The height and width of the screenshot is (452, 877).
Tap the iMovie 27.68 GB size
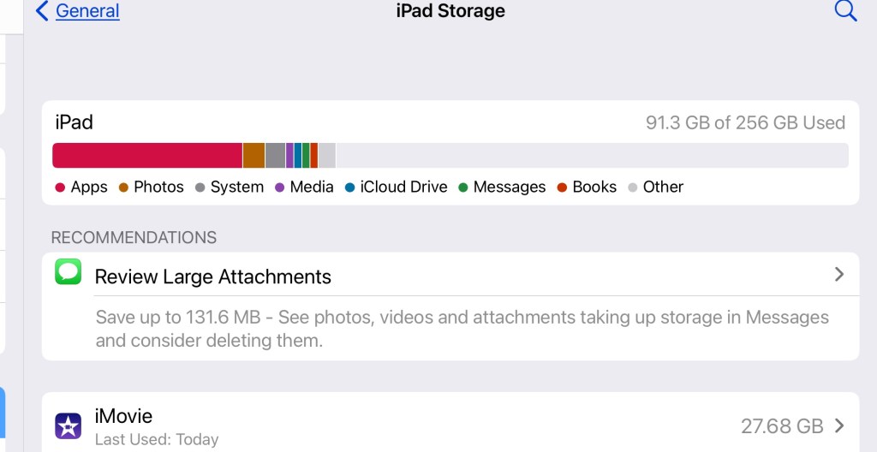pyautogui.click(x=781, y=425)
